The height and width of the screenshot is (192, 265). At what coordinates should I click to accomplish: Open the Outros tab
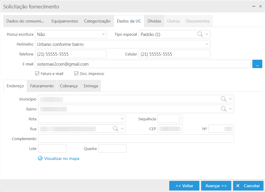tap(173, 21)
